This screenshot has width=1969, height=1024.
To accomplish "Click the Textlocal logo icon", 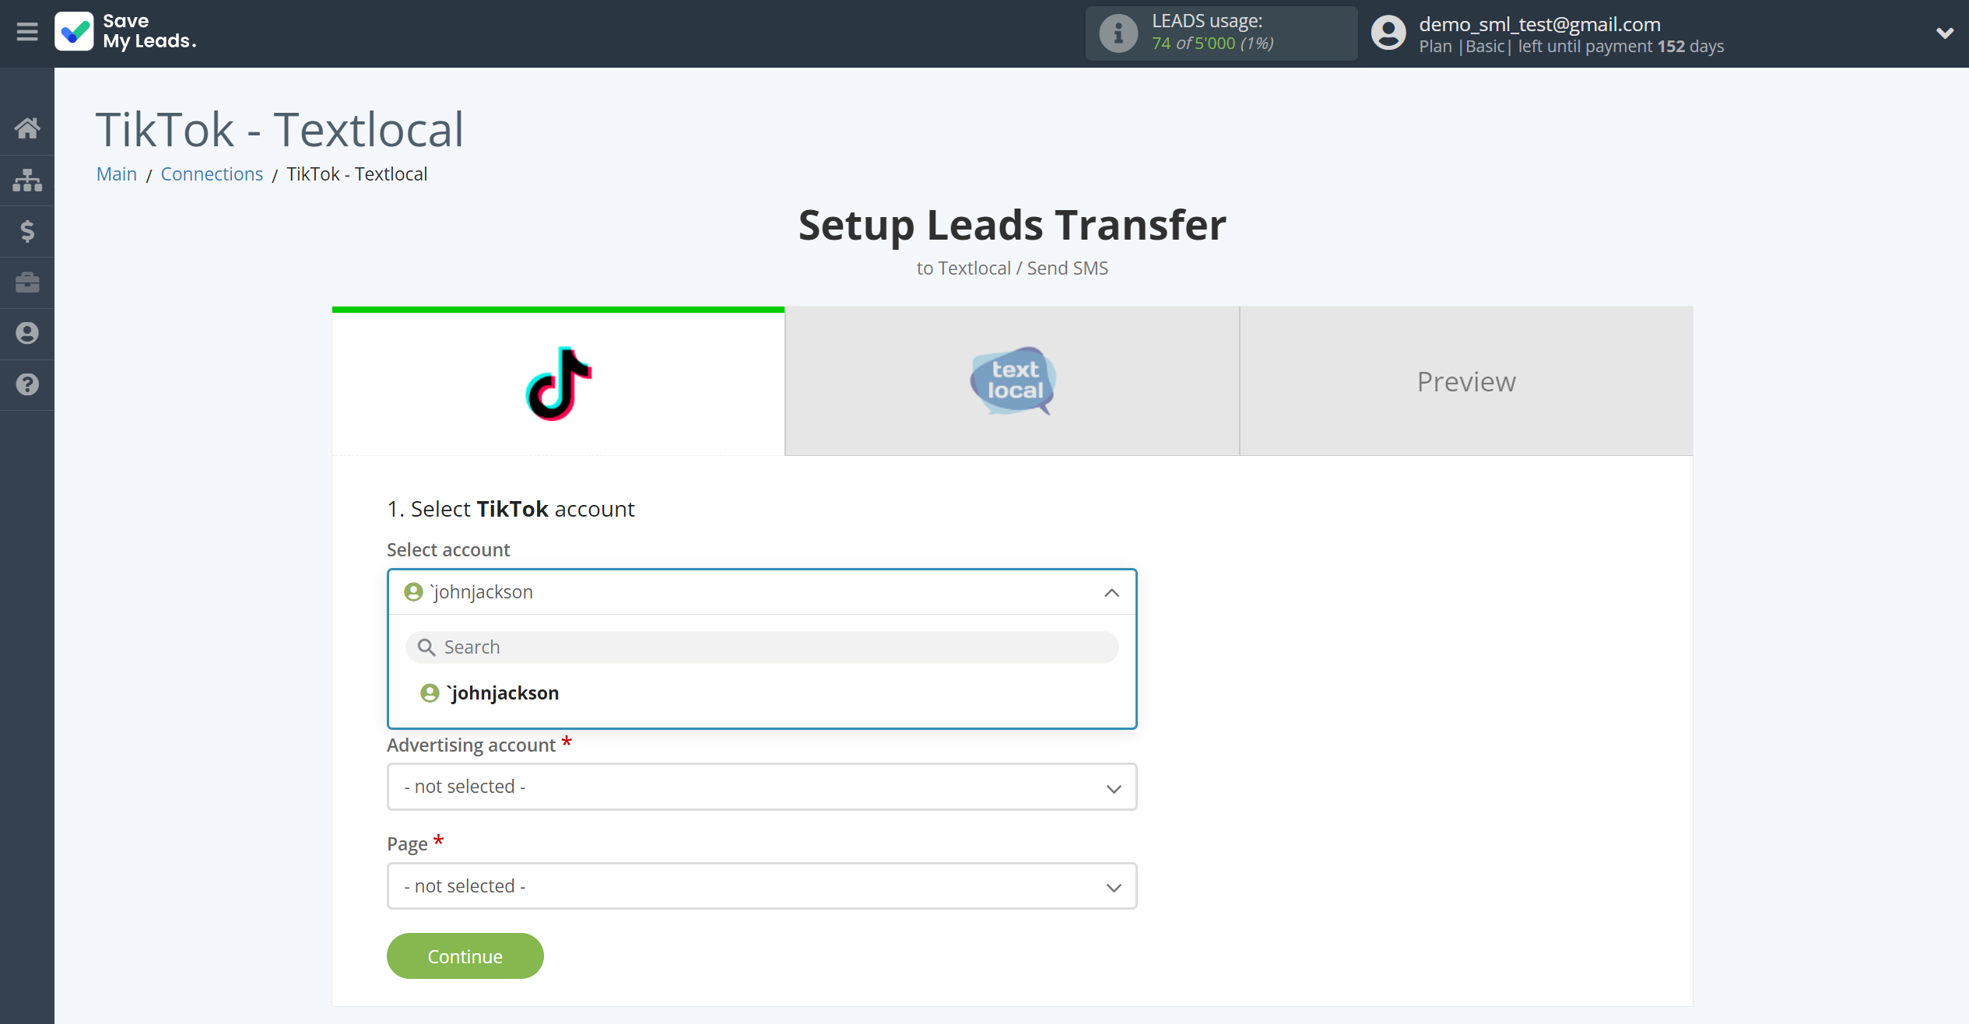I will [1014, 380].
